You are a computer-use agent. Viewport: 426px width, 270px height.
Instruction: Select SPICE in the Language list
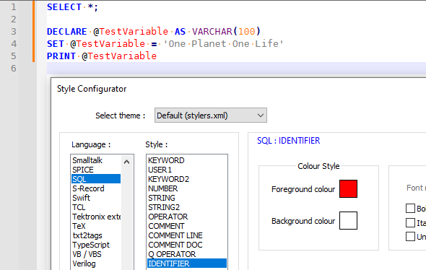95,170
